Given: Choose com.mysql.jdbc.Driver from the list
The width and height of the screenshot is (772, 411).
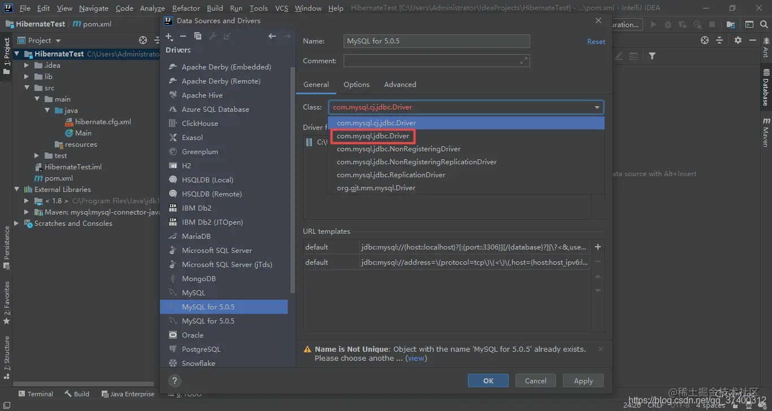Looking at the screenshot, I should tap(466, 135).
